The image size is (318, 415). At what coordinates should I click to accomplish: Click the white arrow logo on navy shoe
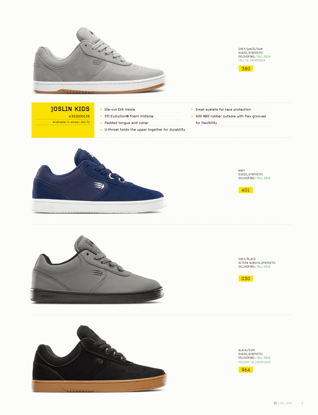(x=99, y=185)
